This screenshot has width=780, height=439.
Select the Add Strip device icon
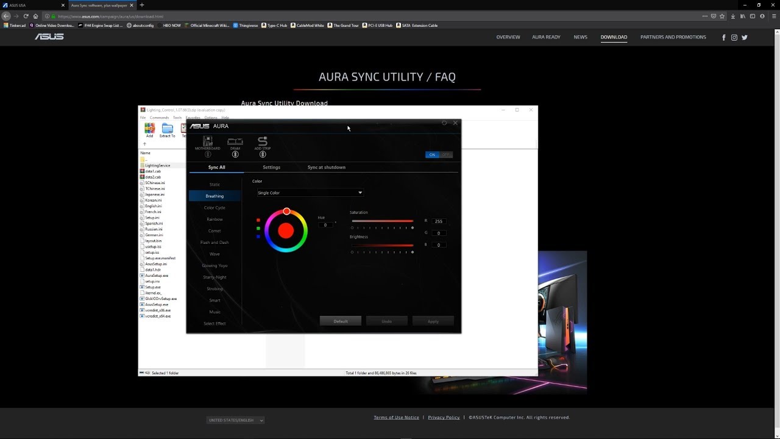[x=263, y=141]
